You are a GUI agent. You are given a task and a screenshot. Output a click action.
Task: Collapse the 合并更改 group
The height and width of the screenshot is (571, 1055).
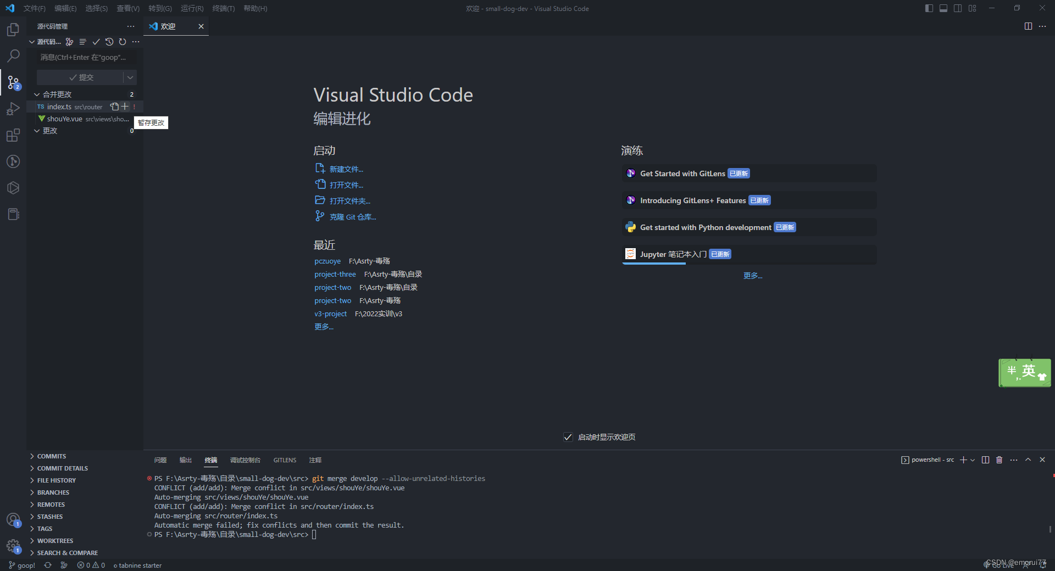[x=37, y=94]
